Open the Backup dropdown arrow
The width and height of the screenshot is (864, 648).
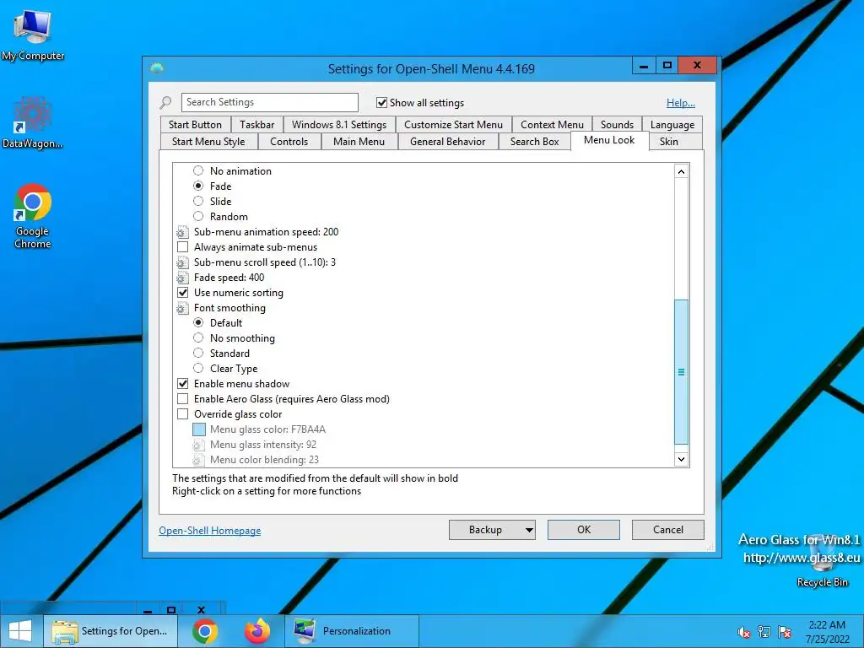click(x=529, y=530)
